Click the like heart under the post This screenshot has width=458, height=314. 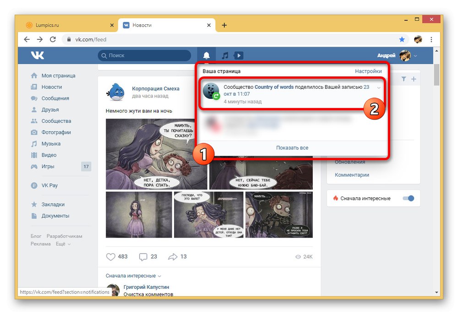111,257
